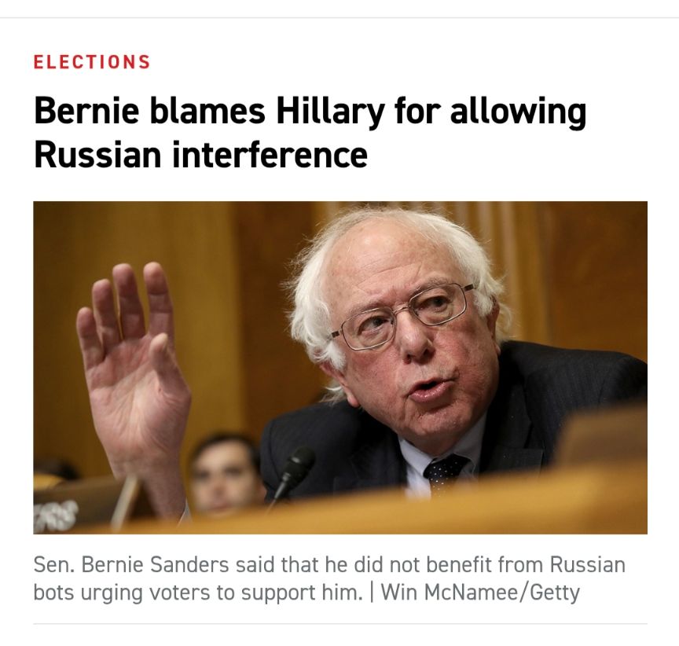Click the divider line beneath the caption
Image resolution: width=679 pixels, height=646 pixels.
[x=340, y=623]
